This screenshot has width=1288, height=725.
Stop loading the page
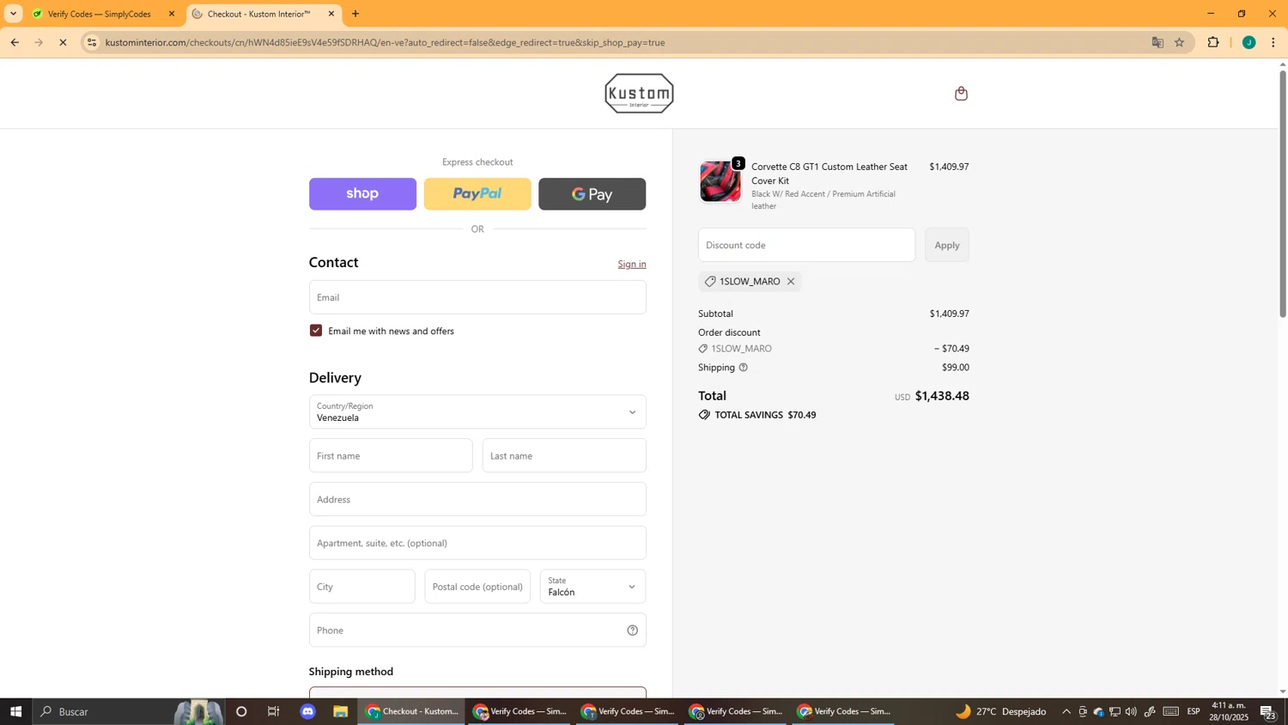pyautogui.click(x=63, y=42)
